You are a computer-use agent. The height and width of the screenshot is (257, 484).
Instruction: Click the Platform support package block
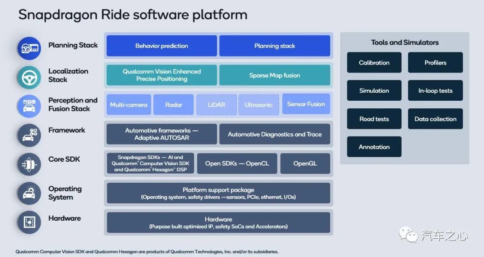(219, 193)
